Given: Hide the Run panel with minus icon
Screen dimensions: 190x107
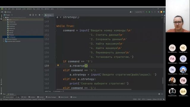Looking at the screenshot, I should (162, 94).
